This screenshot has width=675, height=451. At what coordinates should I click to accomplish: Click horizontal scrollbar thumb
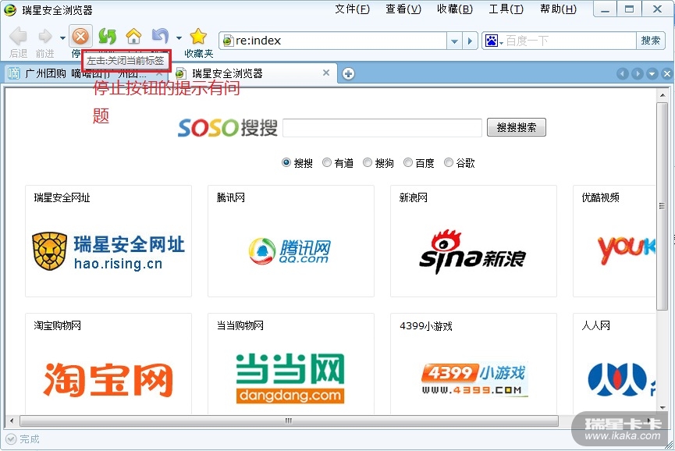pyautogui.click(x=289, y=421)
